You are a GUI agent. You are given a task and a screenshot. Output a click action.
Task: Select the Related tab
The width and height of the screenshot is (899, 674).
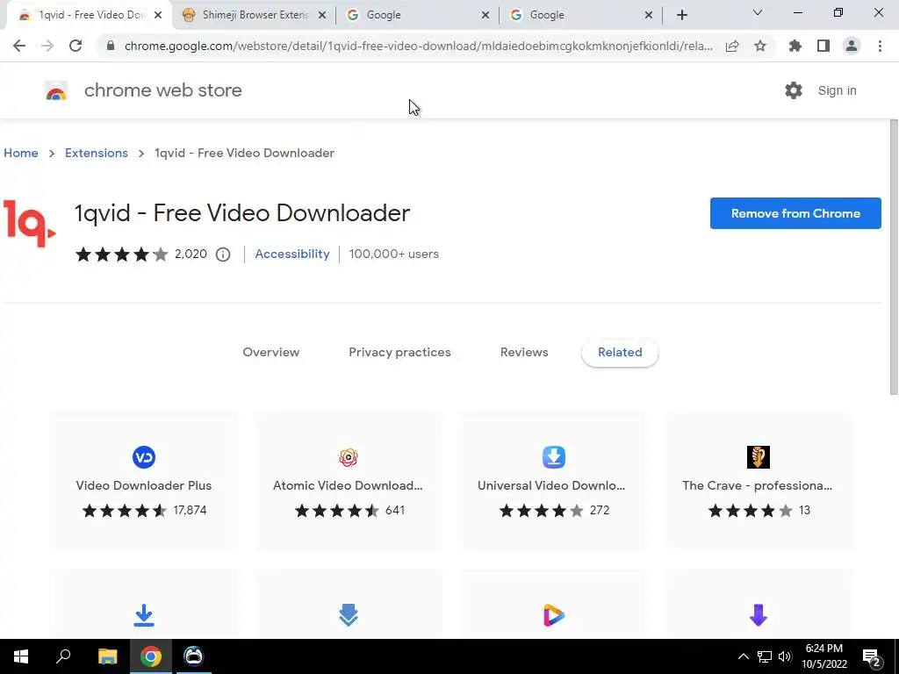point(620,352)
